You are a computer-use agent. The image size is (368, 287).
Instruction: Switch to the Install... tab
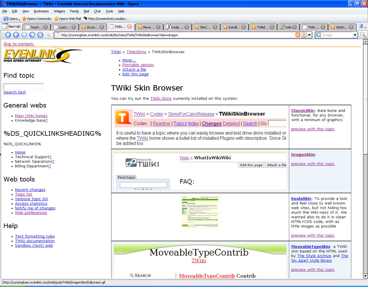coord(232,27)
